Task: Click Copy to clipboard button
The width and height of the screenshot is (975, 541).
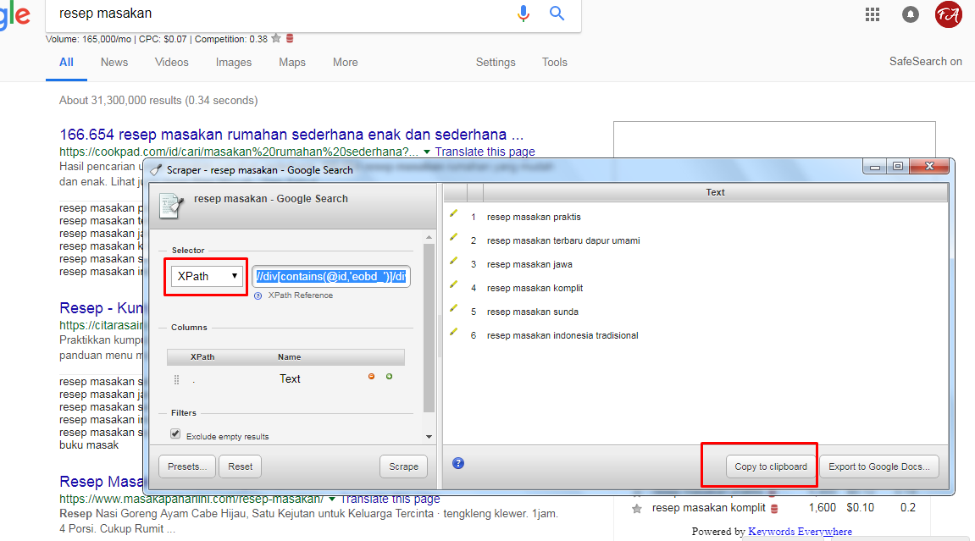Action: 771,466
